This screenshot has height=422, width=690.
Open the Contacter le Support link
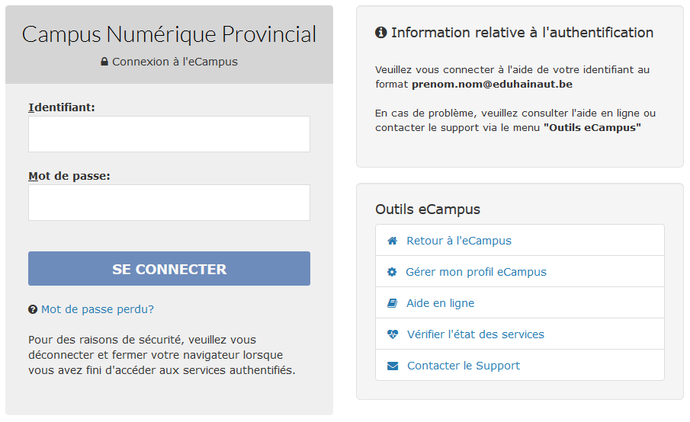click(x=464, y=366)
